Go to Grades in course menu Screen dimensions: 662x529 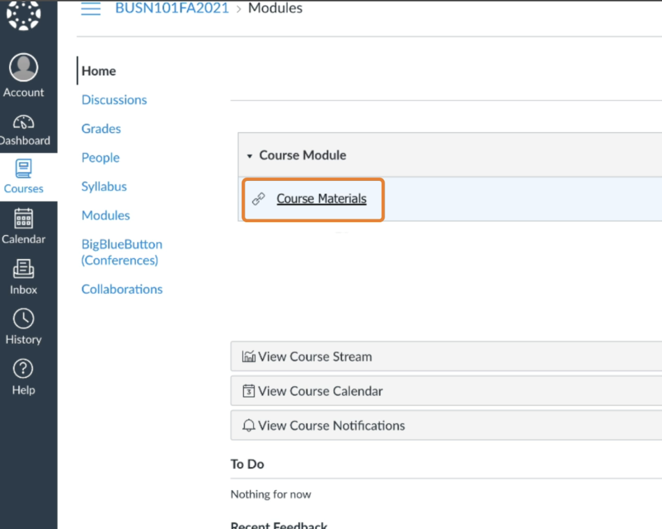(x=101, y=129)
